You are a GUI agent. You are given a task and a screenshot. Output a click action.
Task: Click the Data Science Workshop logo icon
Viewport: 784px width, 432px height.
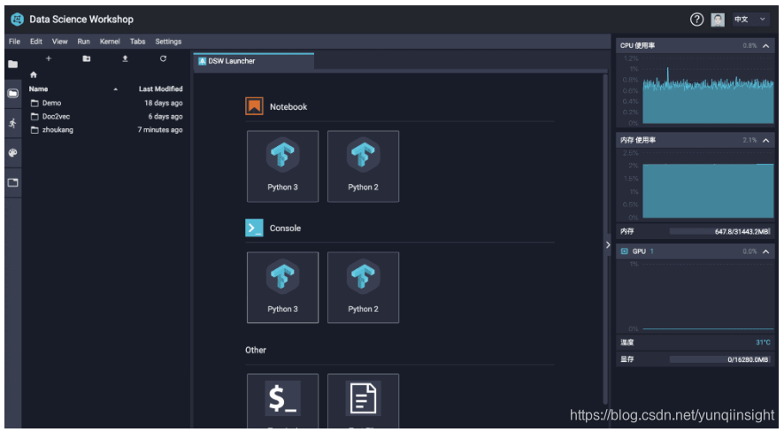(18, 19)
